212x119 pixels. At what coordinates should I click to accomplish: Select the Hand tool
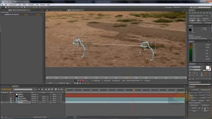(x=6, y=7)
